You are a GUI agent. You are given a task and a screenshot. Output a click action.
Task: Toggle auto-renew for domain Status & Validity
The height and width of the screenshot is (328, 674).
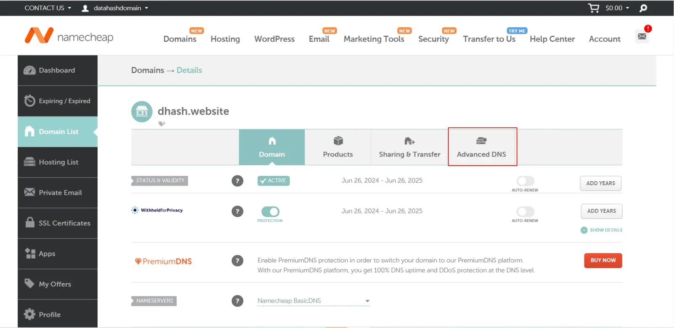[525, 181]
